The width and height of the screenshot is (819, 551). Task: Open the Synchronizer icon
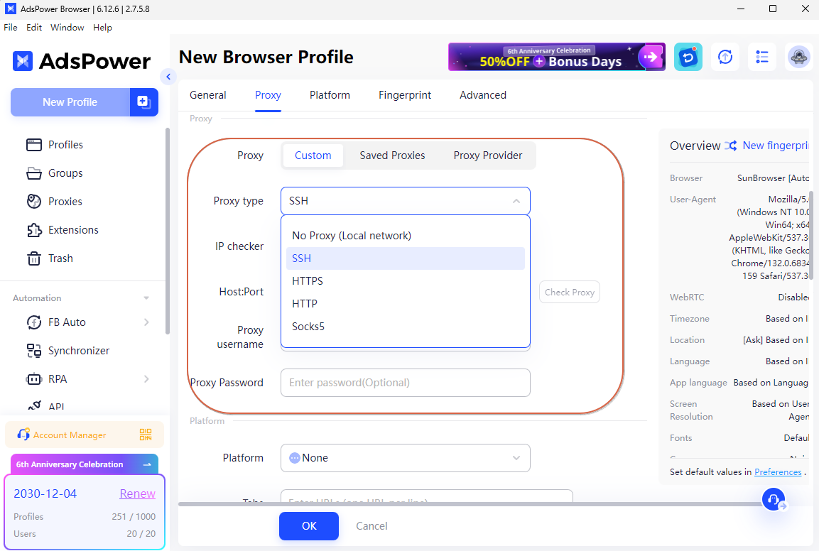[x=34, y=351]
